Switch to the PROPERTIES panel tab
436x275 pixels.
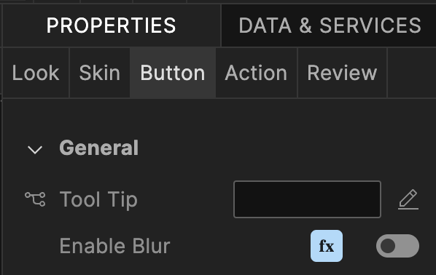[x=112, y=25]
